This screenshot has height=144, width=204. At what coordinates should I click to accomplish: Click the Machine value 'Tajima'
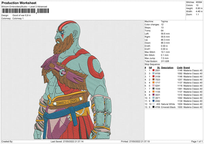click(164, 21)
